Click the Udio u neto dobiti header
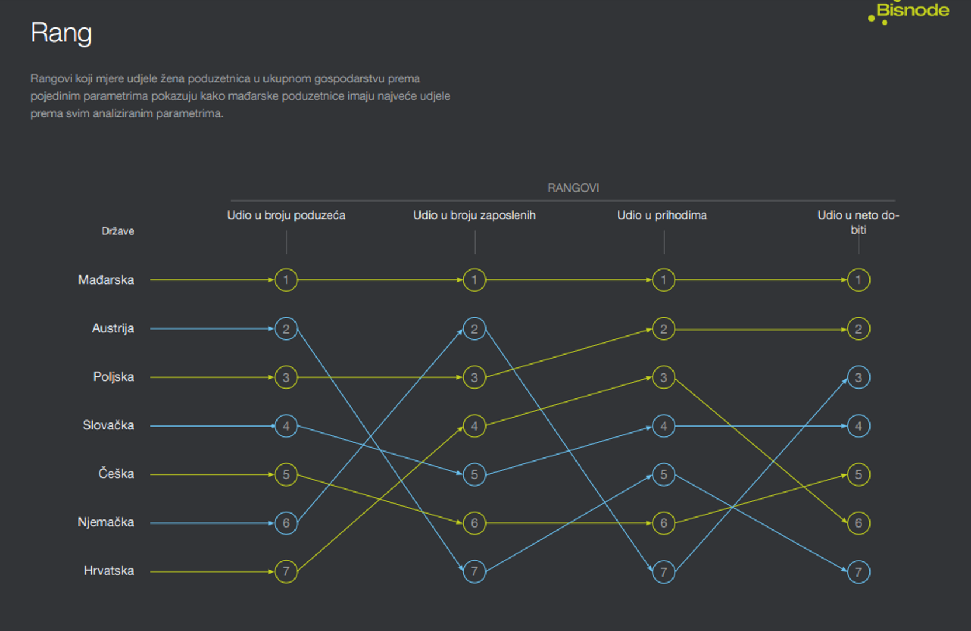The image size is (971, 631). pyautogui.click(x=858, y=222)
